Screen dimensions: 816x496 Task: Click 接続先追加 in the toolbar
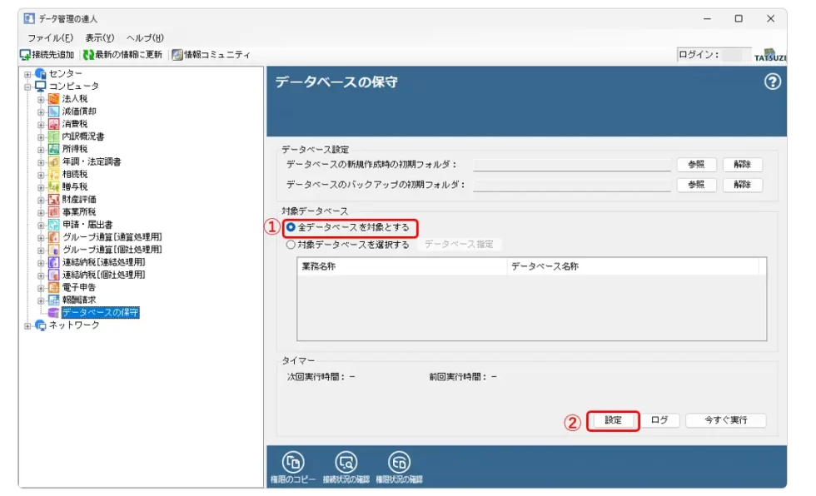[x=48, y=55]
